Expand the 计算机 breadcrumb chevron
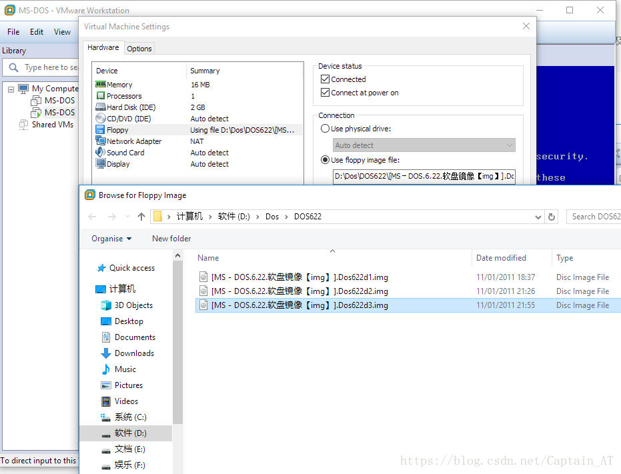The image size is (621, 474). 210,217
